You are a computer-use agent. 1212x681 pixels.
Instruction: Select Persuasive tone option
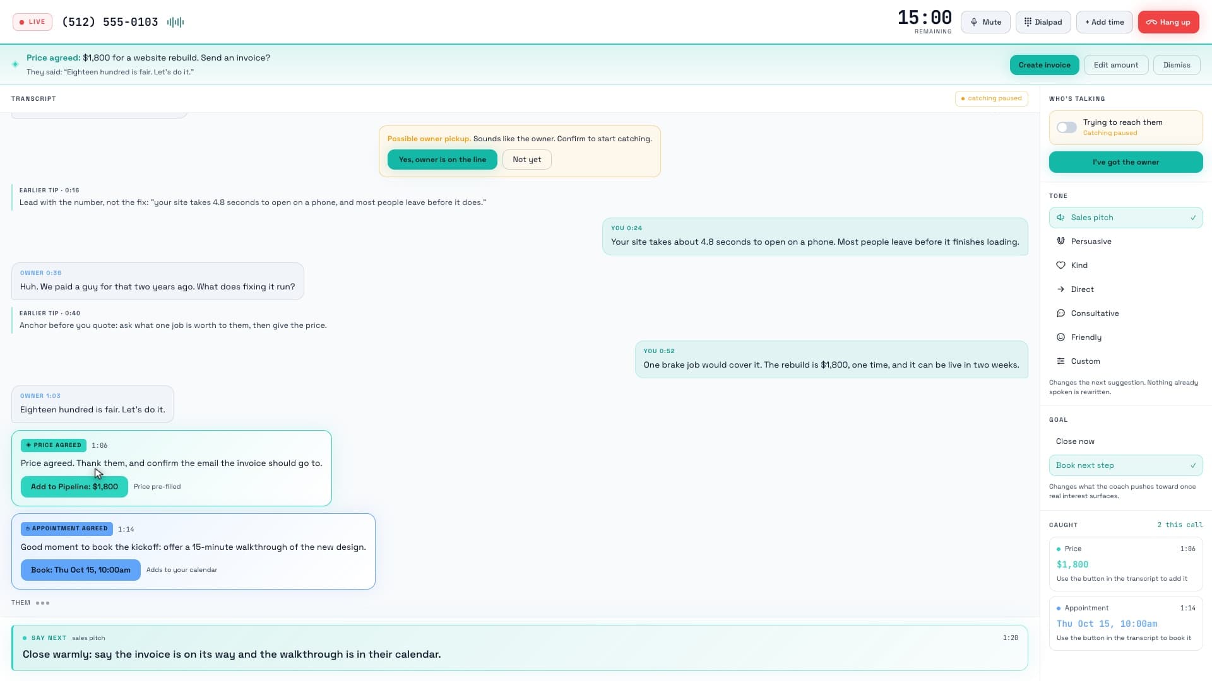(x=1126, y=242)
